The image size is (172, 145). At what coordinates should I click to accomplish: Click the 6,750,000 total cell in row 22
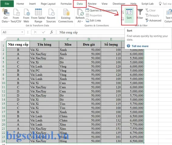click(132, 133)
